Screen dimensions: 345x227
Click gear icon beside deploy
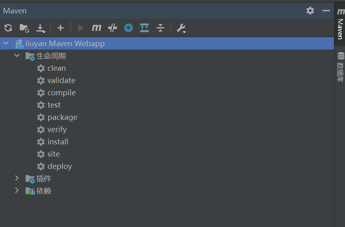(x=41, y=166)
